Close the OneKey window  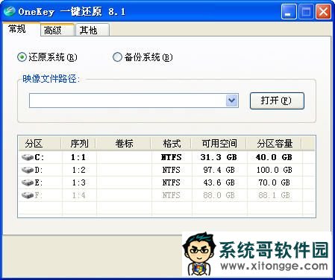pos(323,12)
